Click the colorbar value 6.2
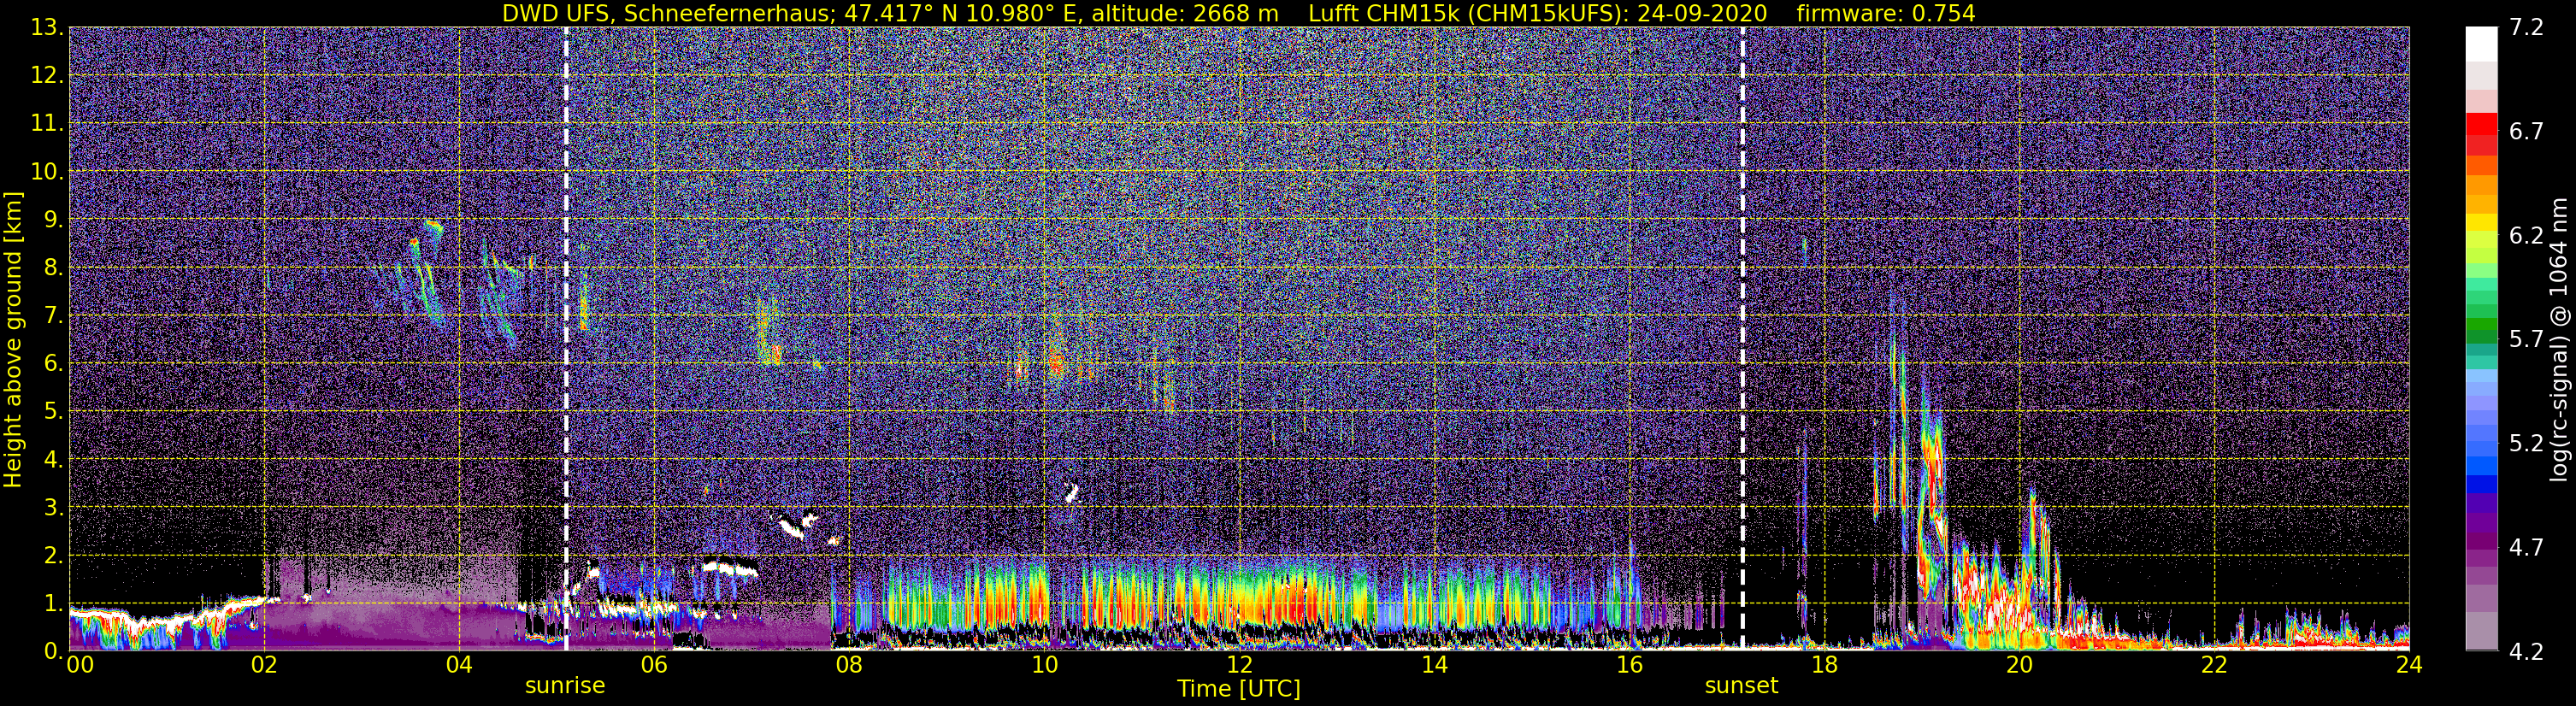This screenshot has width=2576, height=706. coord(2526,236)
